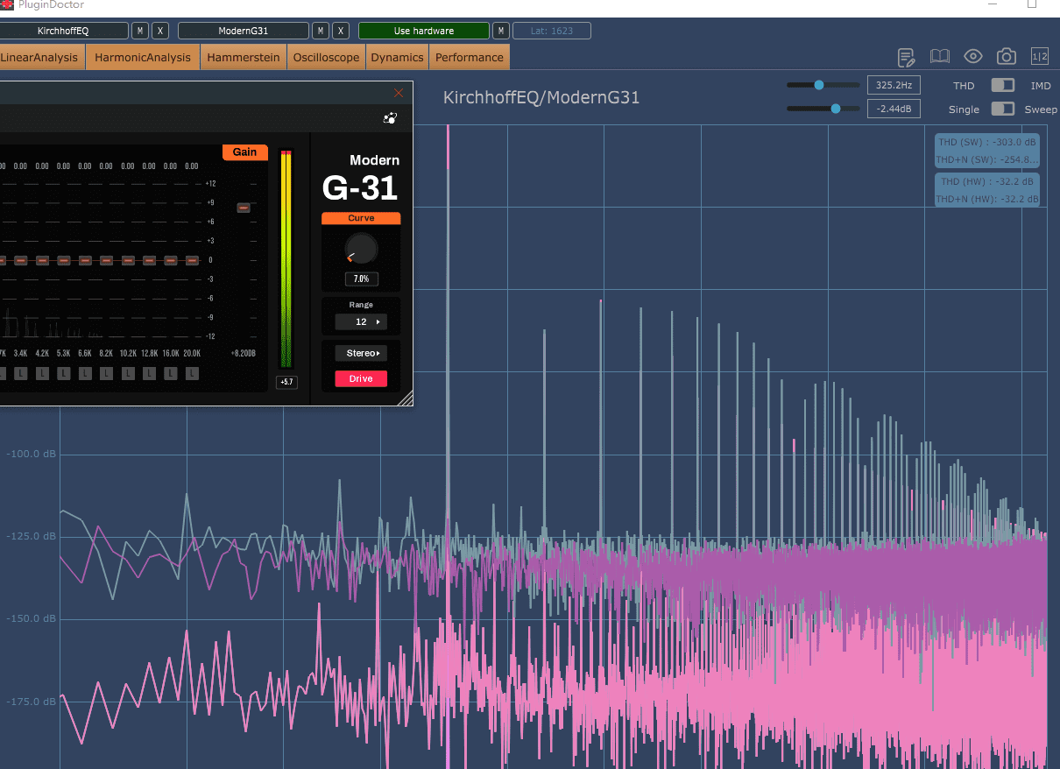Viewport: 1060px width, 769px height.
Task: Open the ModernG31 plugin slot selector
Action: (244, 31)
